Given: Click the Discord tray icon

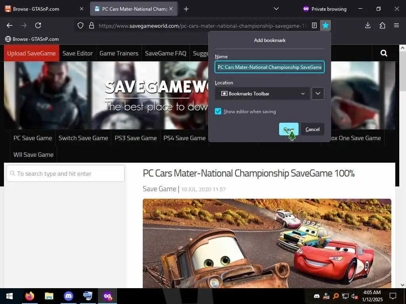Looking at the screenshot, I should pyautogui.click(x=317, y=296).
